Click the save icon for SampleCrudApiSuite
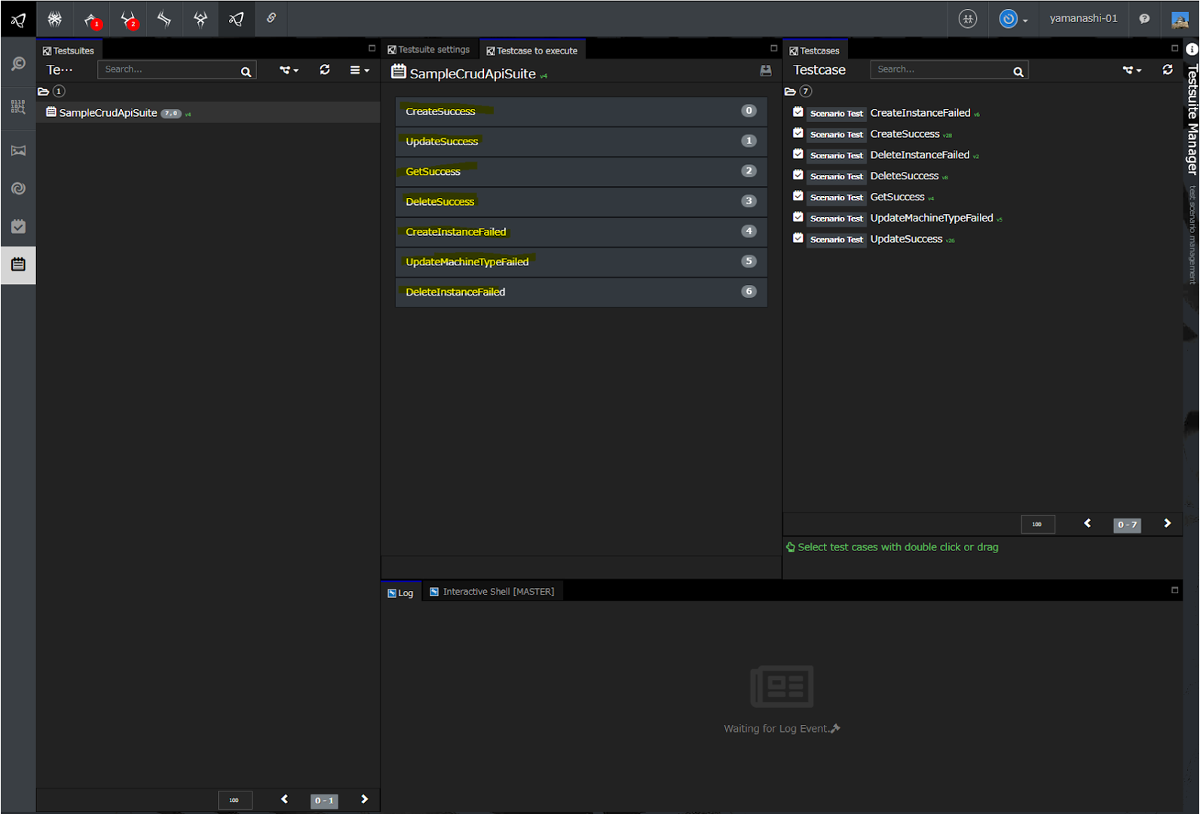1200x814 pixels. (765, 71)
